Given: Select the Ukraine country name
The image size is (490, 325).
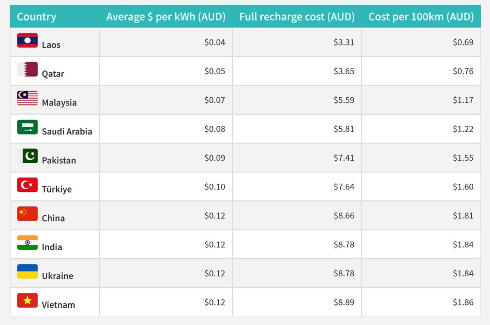Looking at the screenshot, I should coord(57,276).
